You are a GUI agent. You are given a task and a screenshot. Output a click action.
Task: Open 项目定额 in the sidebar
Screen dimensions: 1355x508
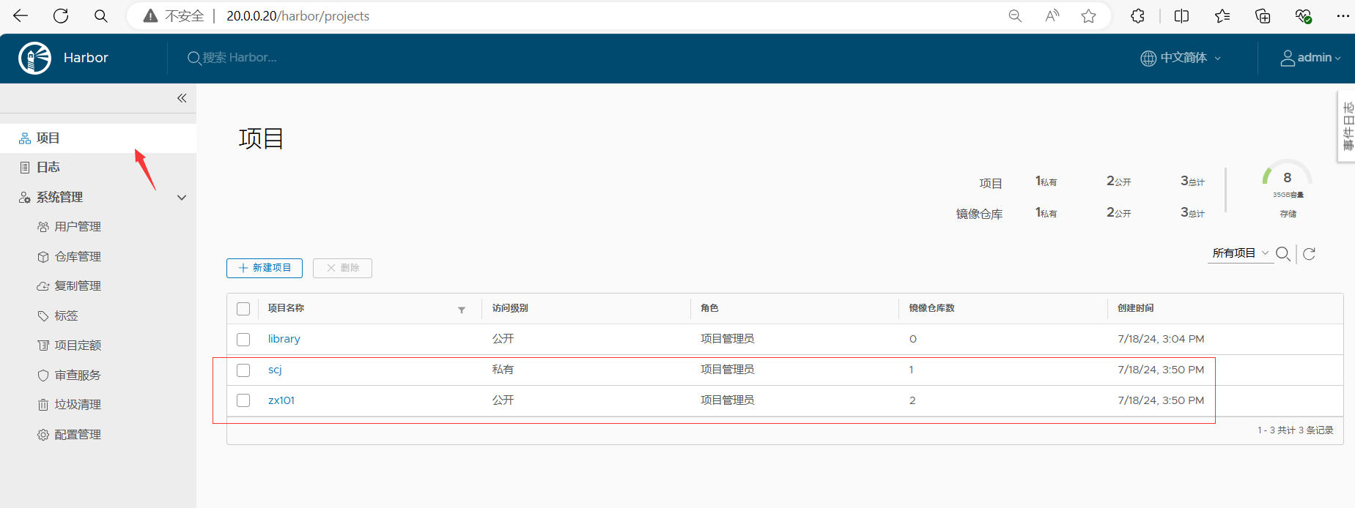78,345
